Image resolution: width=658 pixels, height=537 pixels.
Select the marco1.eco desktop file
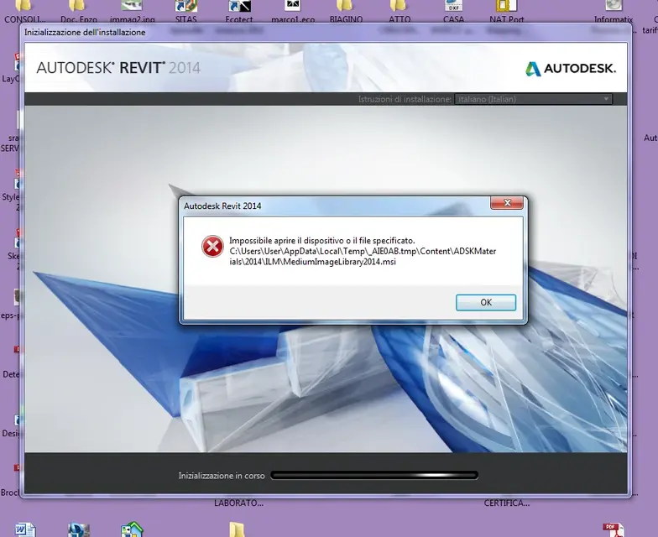click(x=292, y=10)
